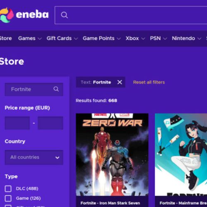The width and height of the screenshot is (207, 207).
Task: Open the Zero War Iron Man thumbnail
Action: click(x=112, y=154)
